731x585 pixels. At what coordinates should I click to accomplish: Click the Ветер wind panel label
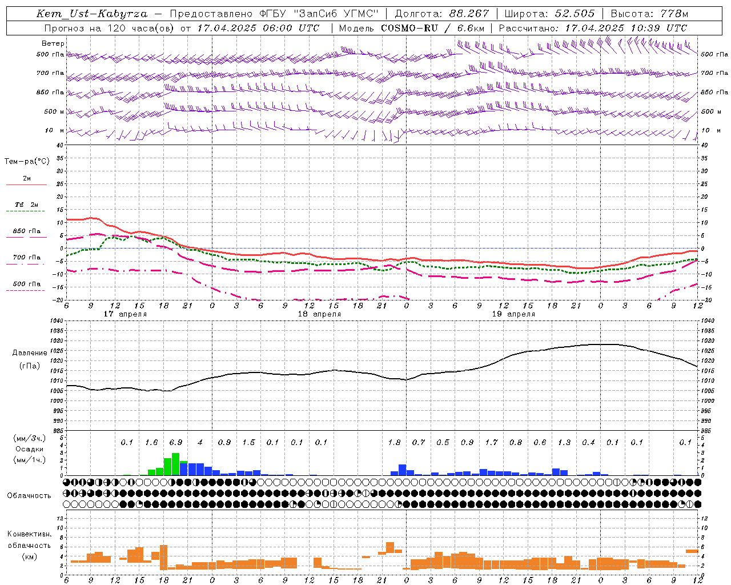[53, 43]
